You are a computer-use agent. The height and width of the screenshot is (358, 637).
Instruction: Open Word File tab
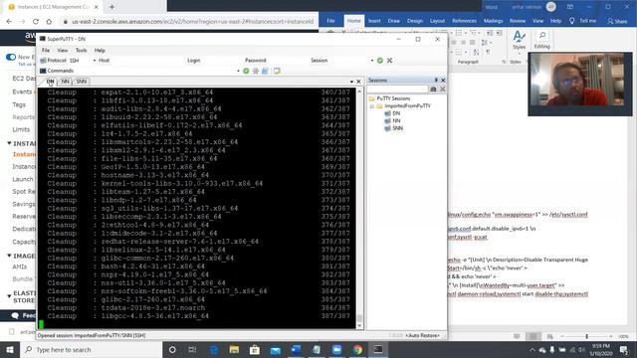point(330,20)
